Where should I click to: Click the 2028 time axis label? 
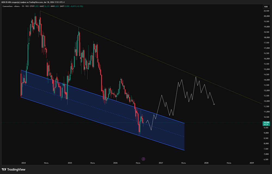(x=206, y=163)
